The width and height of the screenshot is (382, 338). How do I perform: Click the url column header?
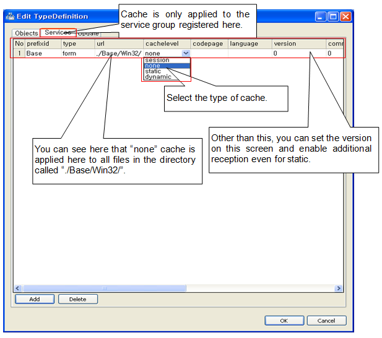[x=118, y=44]
